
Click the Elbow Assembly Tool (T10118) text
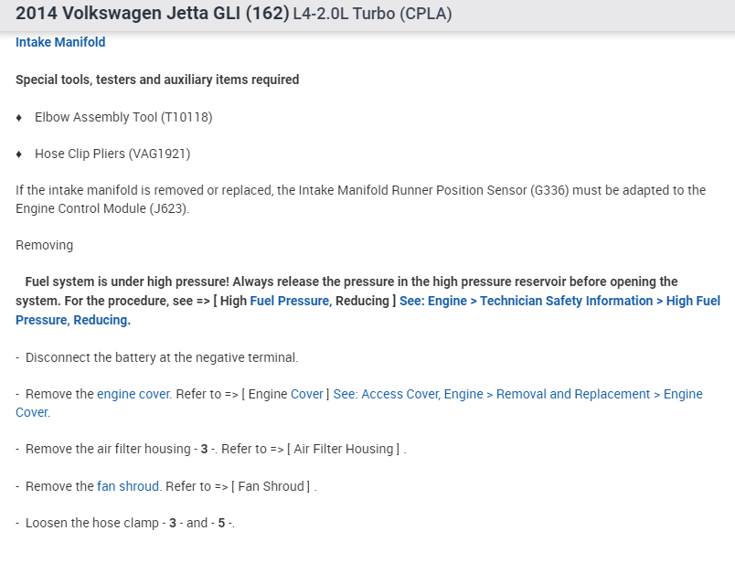tap(123, 117)
